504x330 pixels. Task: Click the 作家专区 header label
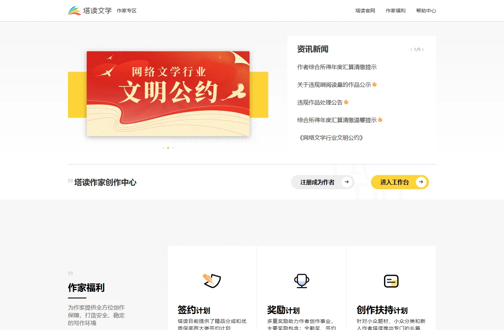point(127,11)
